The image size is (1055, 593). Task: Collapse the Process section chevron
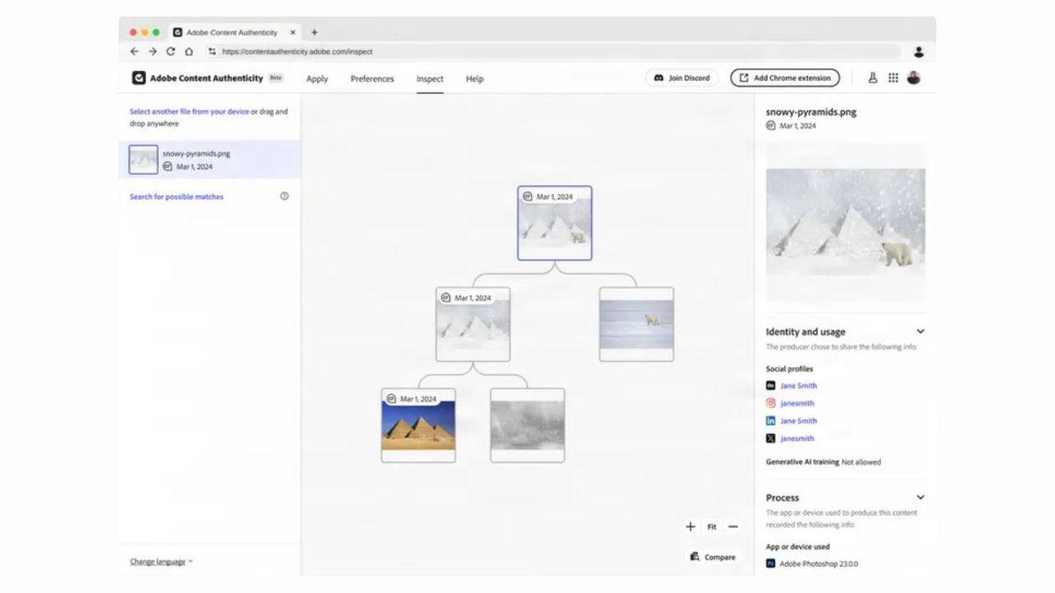(920, 496)
